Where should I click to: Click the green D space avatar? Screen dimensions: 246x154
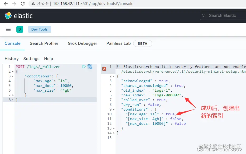20,29
